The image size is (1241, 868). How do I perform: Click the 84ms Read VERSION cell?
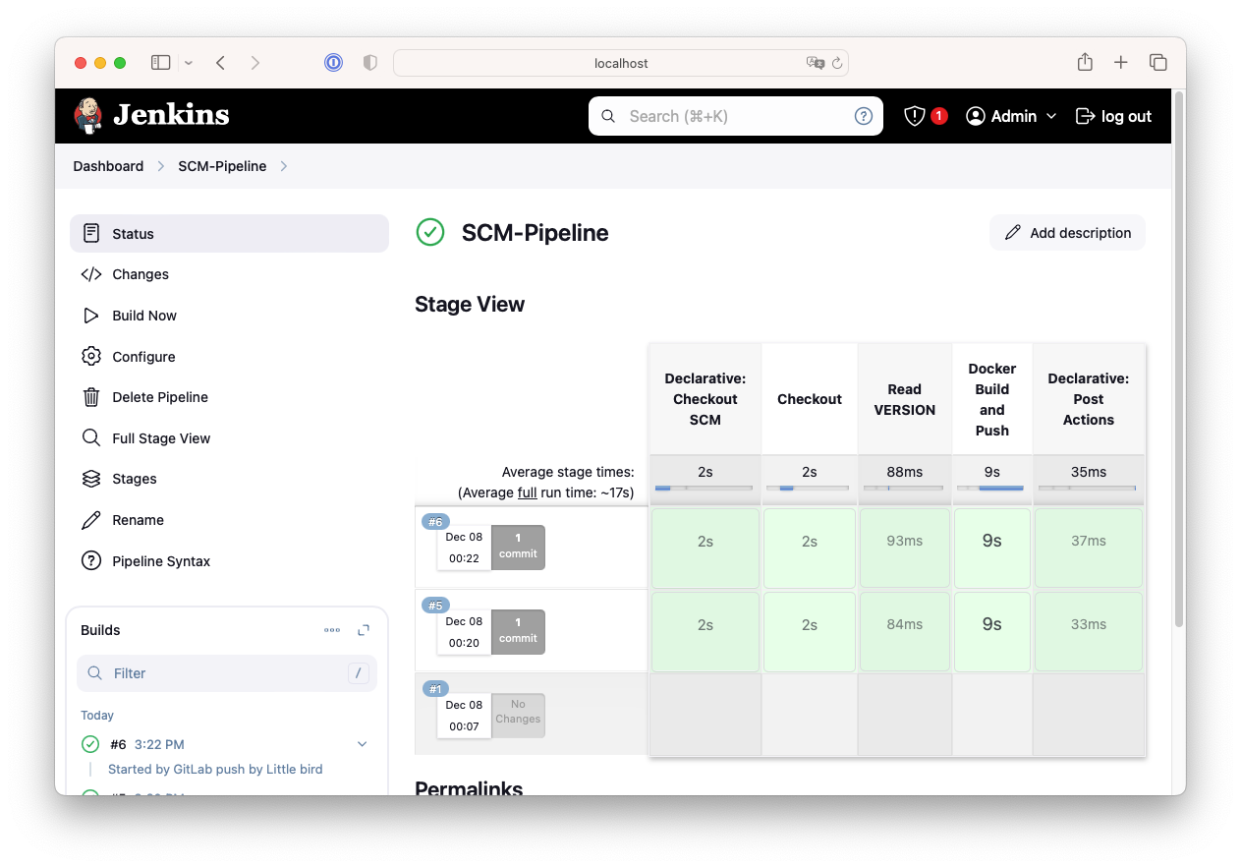[905, 631]
